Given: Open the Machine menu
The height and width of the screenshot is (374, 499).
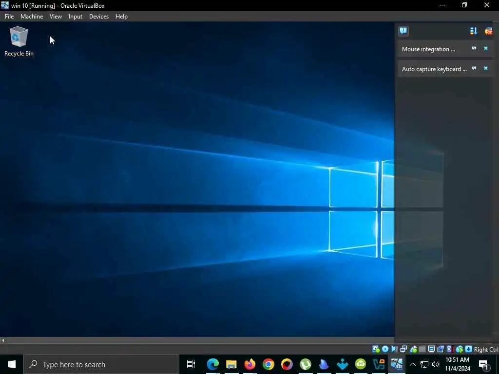Looking at the screenshot, I should pos(32,17).
